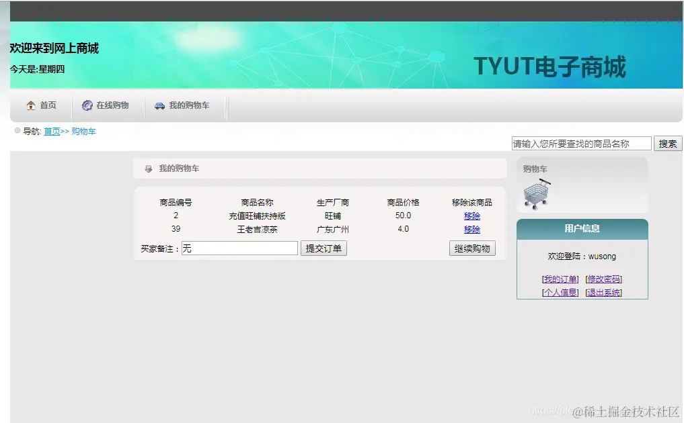Image resolution: width=684 pixels, height=423 pixels.
Task: Click the car icon next to 我的购物车
Action: tap(159, 105)
